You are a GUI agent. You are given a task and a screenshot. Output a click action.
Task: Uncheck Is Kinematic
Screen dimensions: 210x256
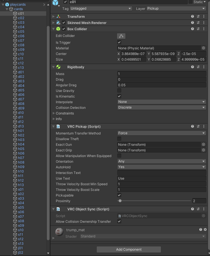point(119,96)
